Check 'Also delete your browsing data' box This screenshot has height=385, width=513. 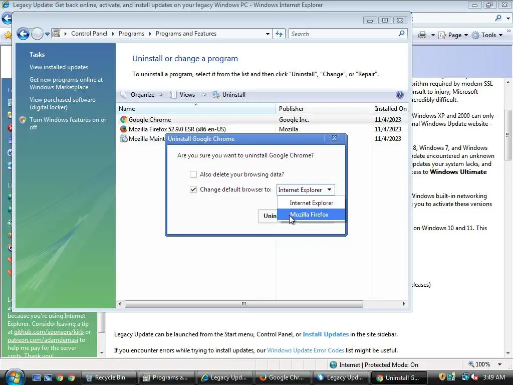193,174
